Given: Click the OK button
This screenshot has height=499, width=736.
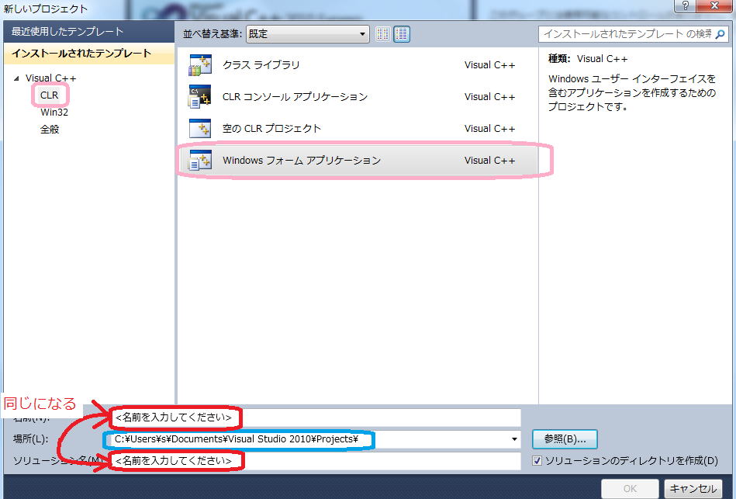Looking at the screenshot, I should [x=630, y=489].
